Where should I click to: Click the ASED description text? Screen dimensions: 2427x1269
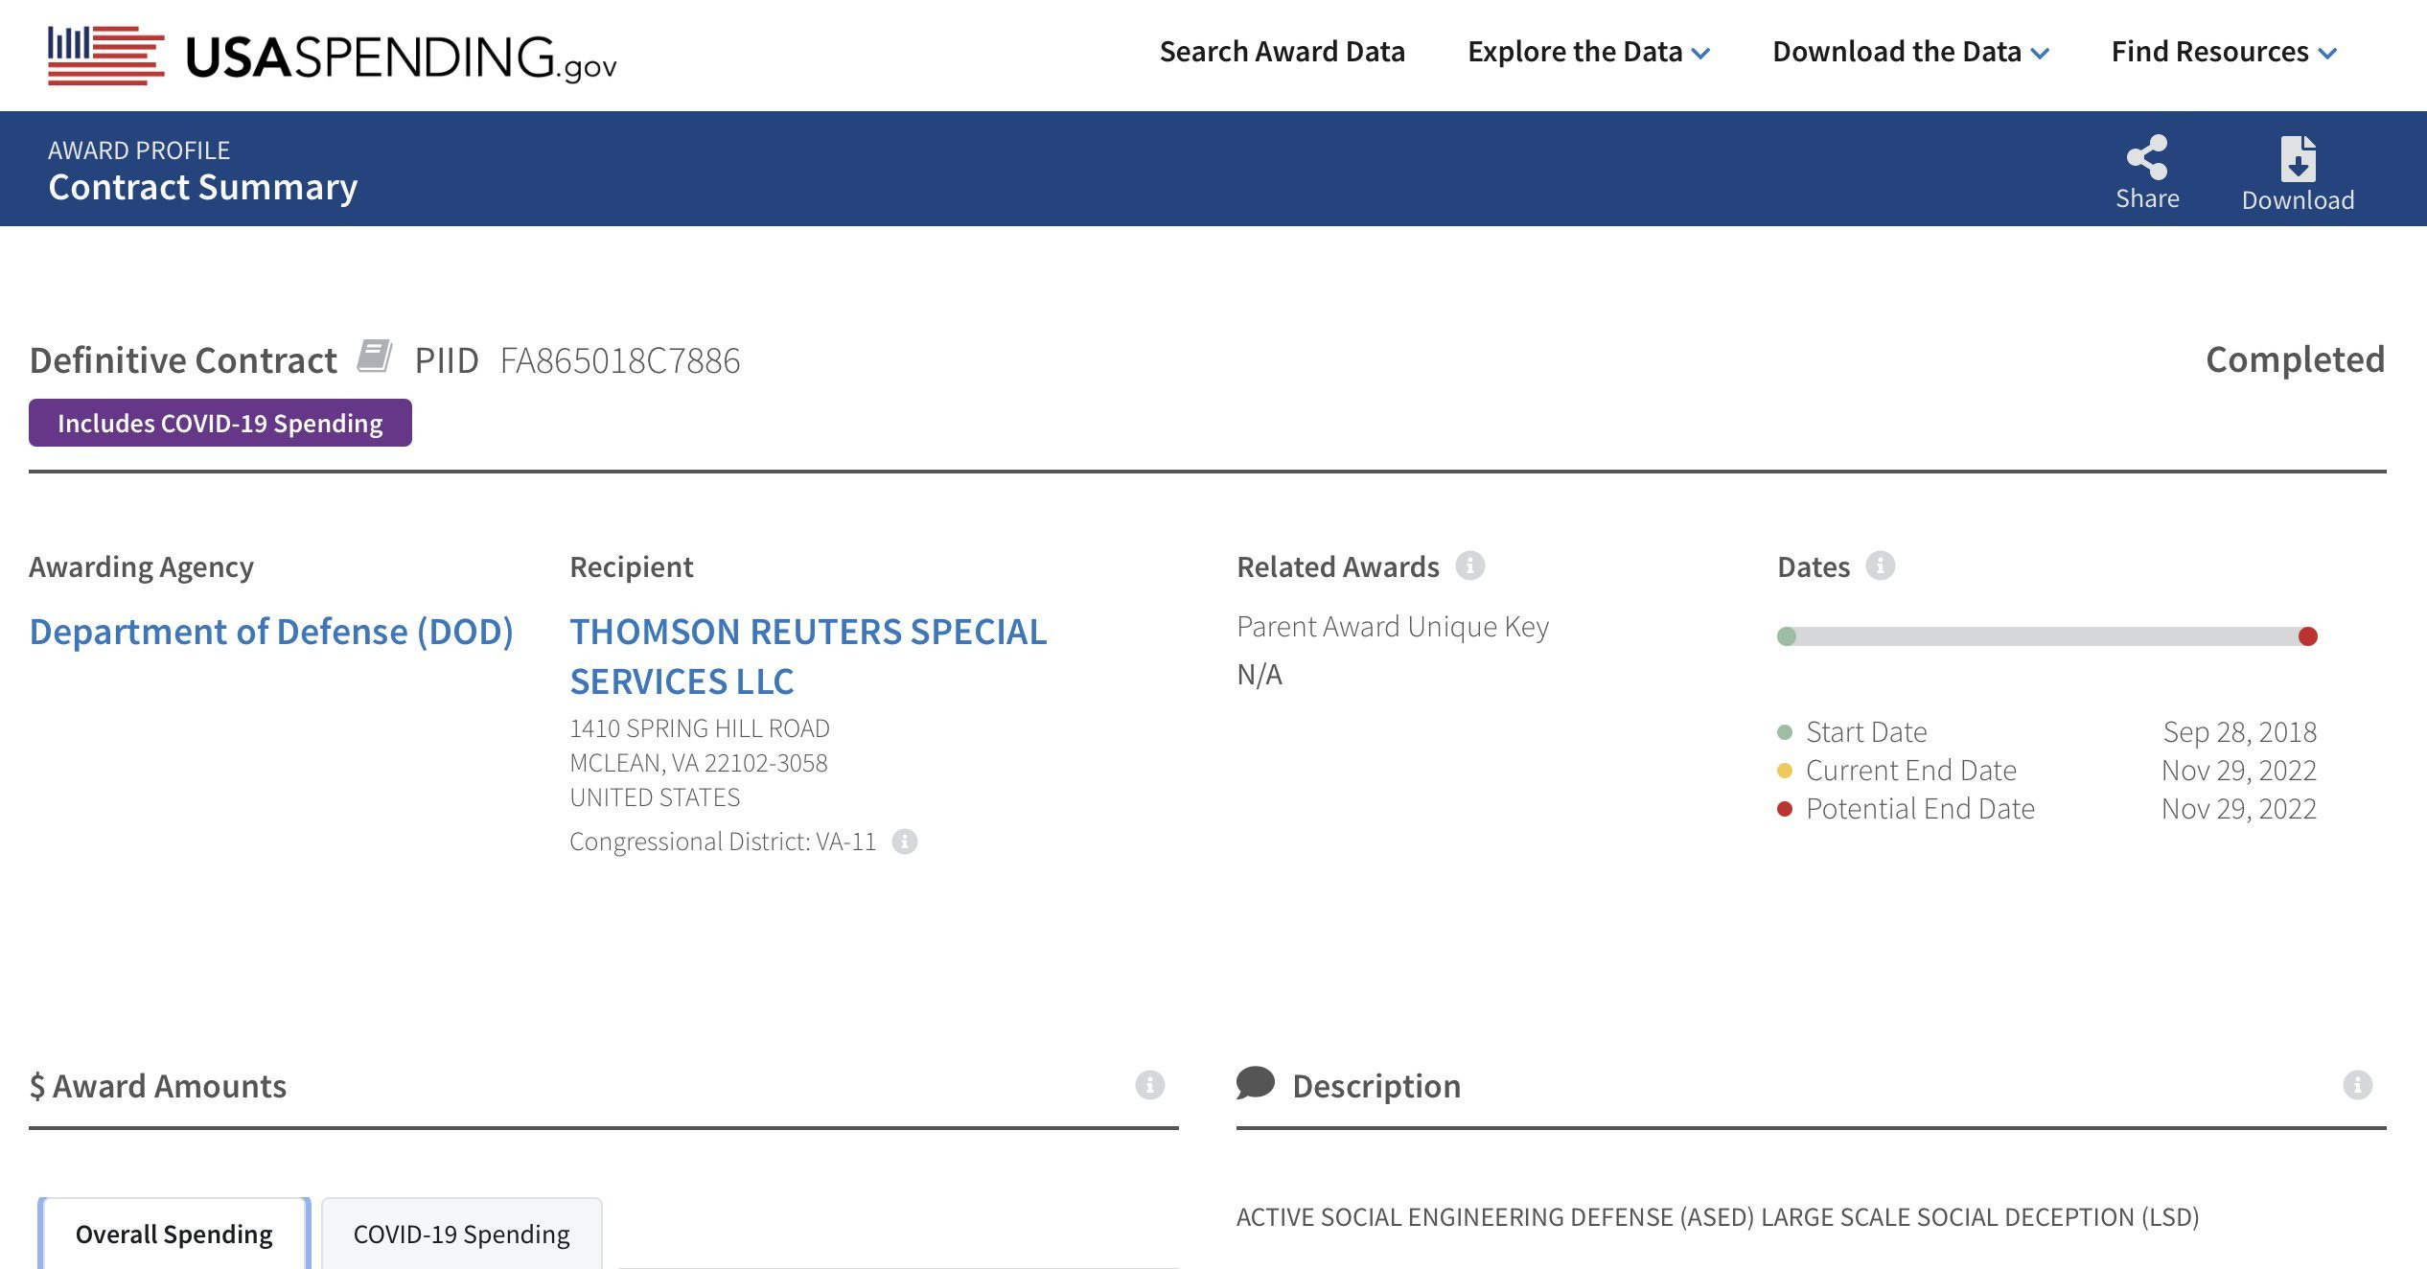(x=1718, y=1217)
